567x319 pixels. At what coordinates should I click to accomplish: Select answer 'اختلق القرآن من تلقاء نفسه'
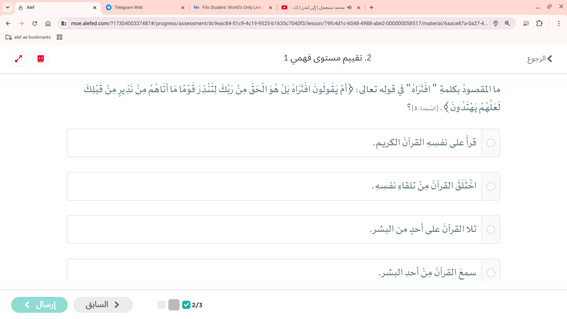491,186
